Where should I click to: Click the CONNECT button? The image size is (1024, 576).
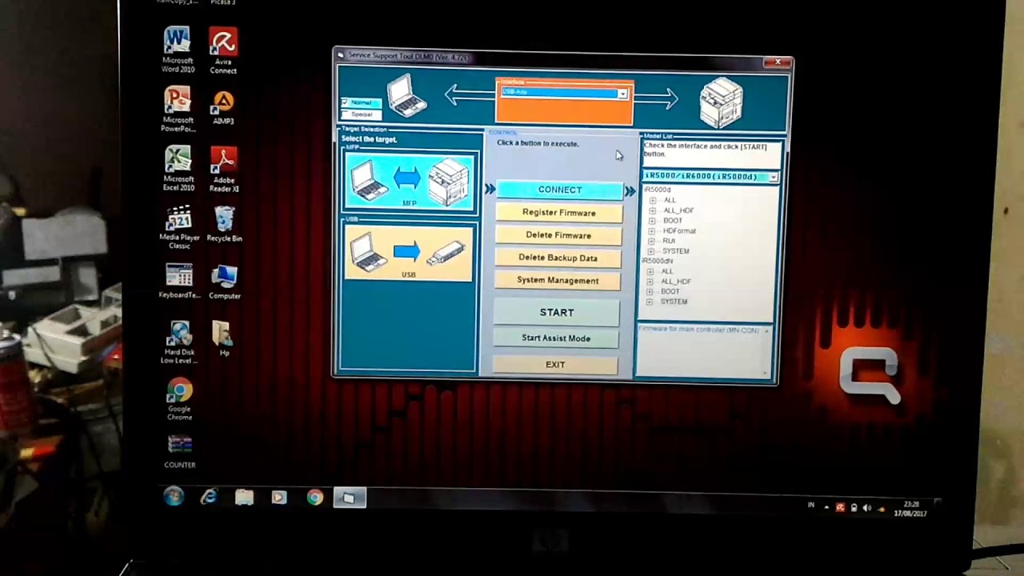pos(559,190)
